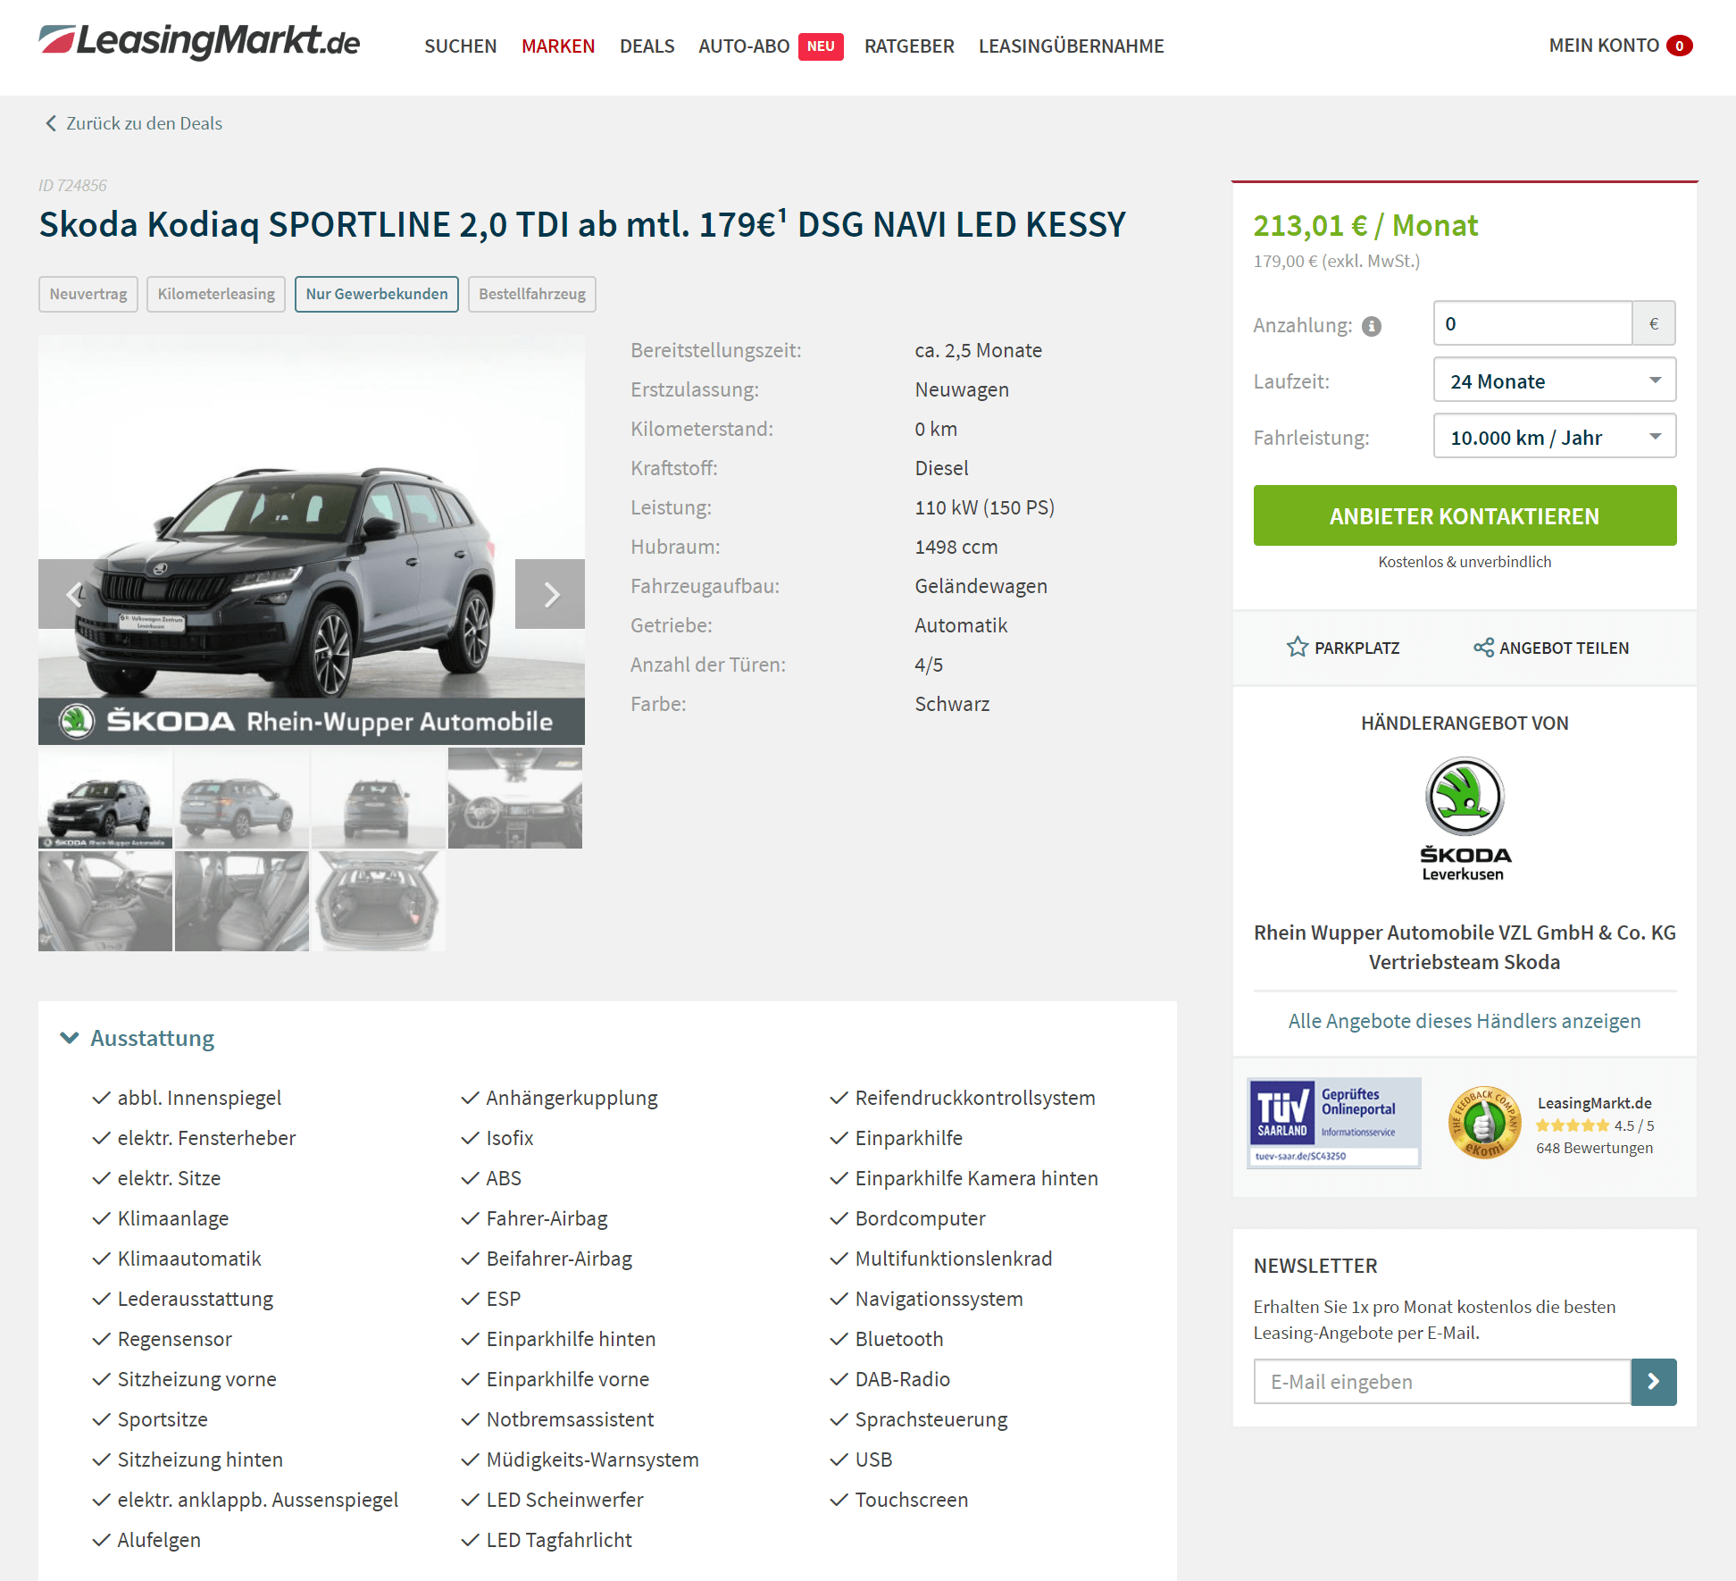Click the ID 724856 label
The width and height of the screenshot is (1736, 1581).
pos(72,185)
